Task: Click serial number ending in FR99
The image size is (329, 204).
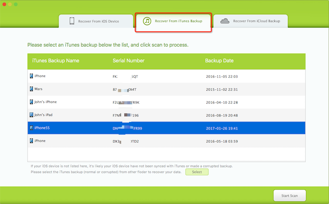Action: point(127,128)
